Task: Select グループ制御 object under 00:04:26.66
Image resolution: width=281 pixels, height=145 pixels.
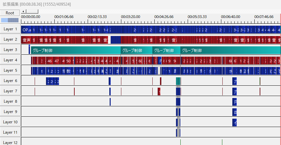Action: pos(166,50)
